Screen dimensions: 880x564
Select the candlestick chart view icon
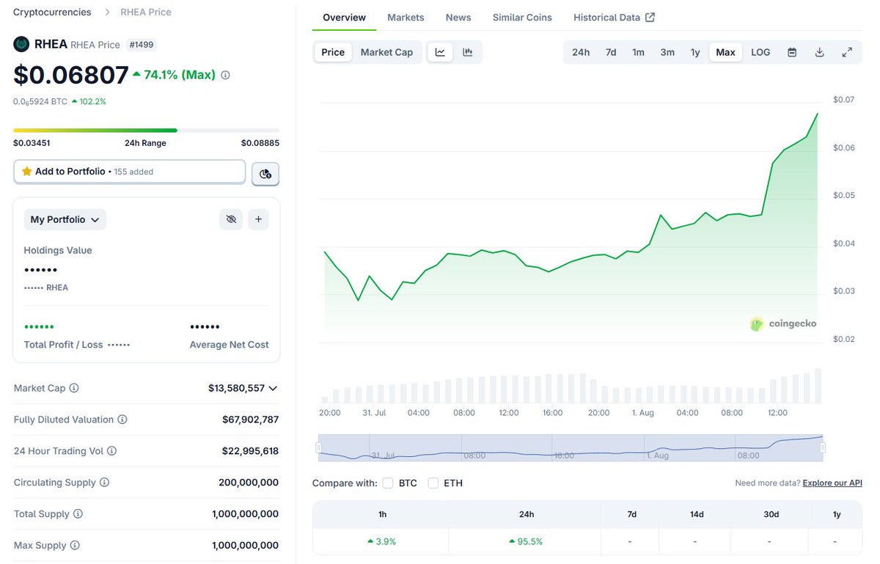(467, 52)
